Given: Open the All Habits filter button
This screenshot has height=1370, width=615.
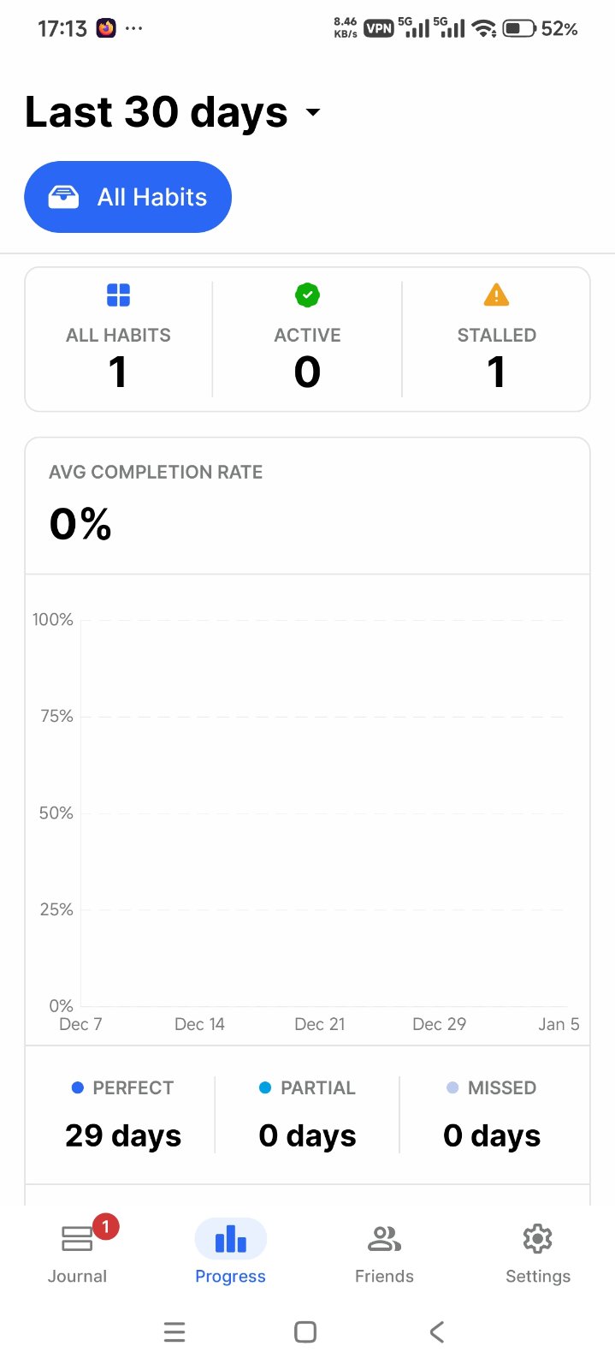Looking at the screenshot, I should [128, 197].
